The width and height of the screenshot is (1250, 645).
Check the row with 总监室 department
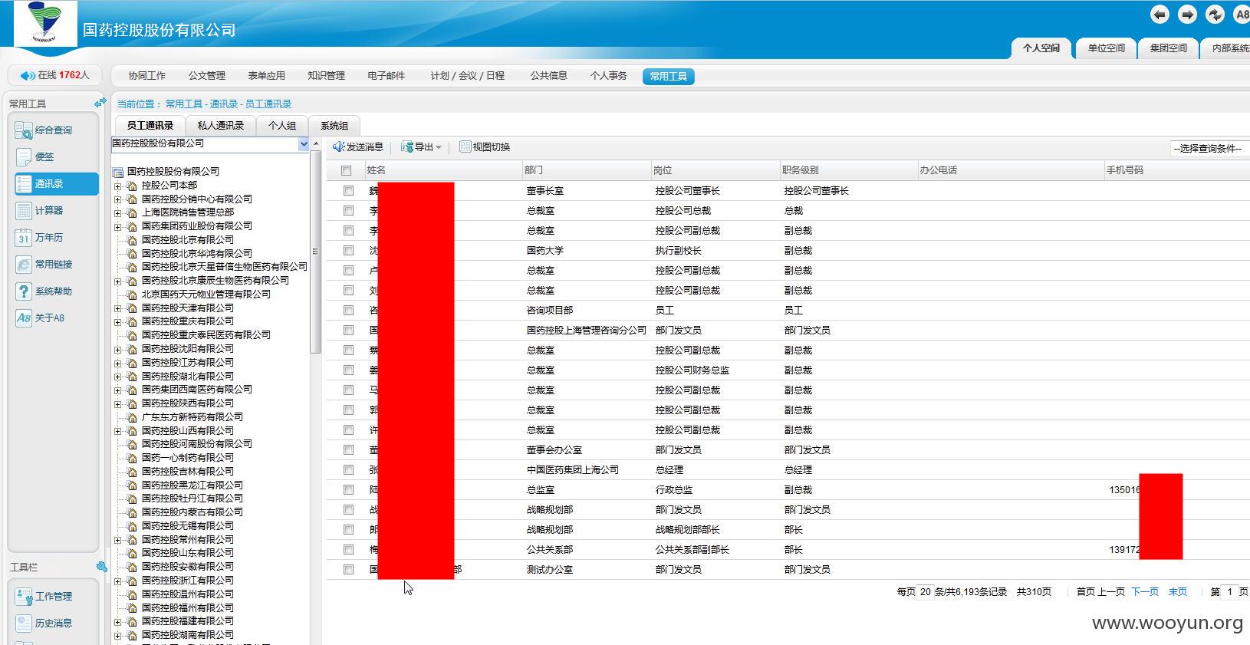(x=349, y=490)
